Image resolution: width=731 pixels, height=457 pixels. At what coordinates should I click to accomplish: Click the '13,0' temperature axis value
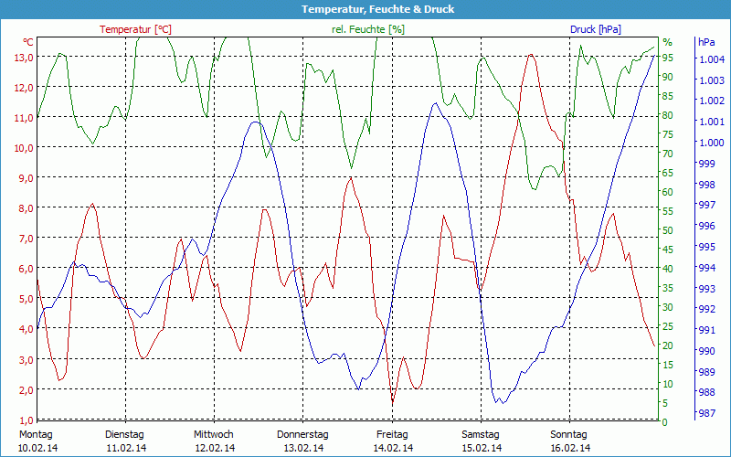click(x=24, y=57)
